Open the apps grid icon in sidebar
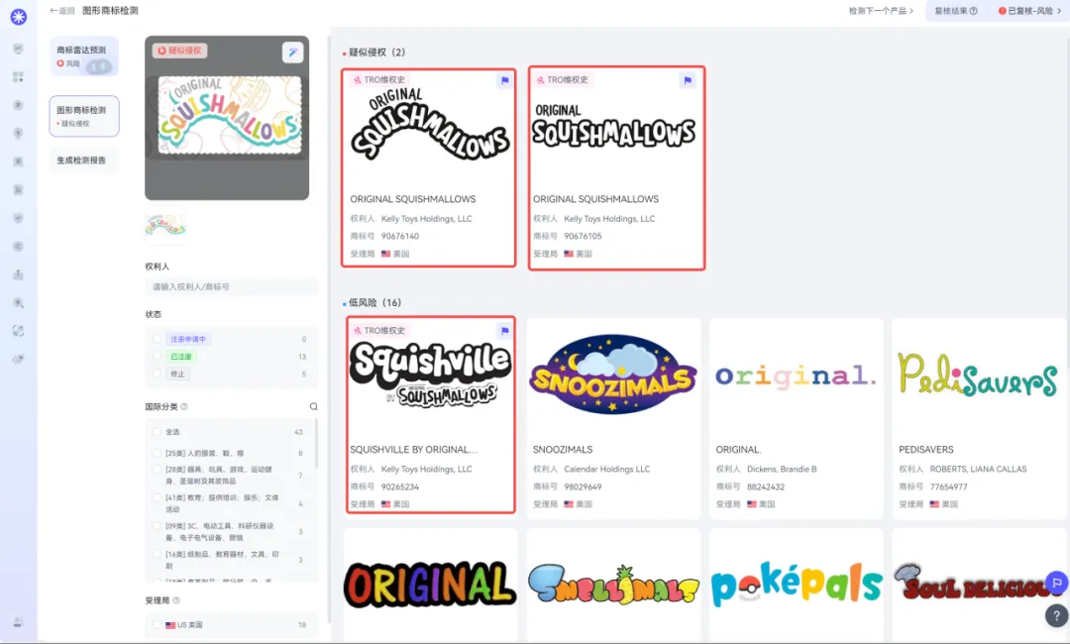Screen dimensions: 1070x644 19,77
